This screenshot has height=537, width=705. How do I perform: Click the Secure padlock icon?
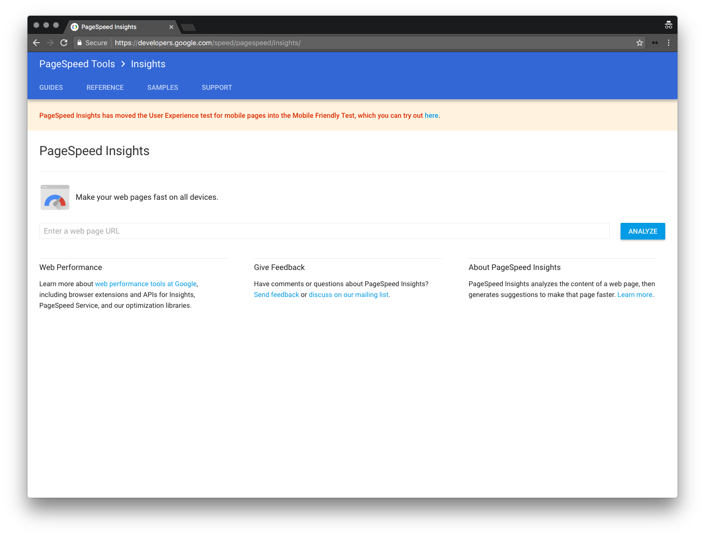pyautogui.click(x=80, y=43)
